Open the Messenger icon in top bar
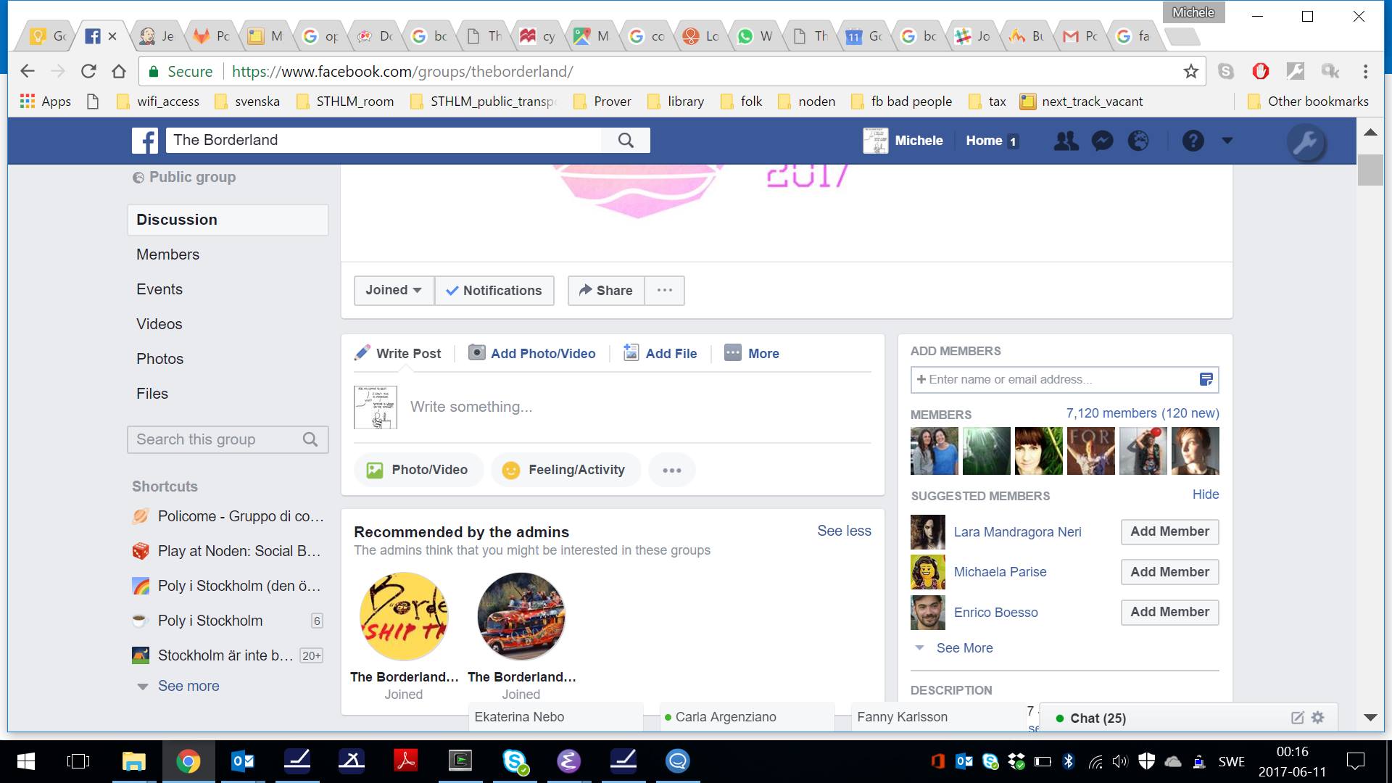The image size is (1392, 783). point(1102,141)
